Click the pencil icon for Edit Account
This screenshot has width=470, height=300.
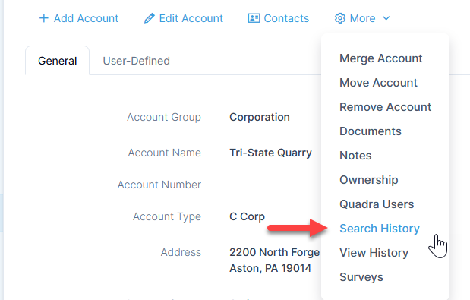tap(150, 18)
